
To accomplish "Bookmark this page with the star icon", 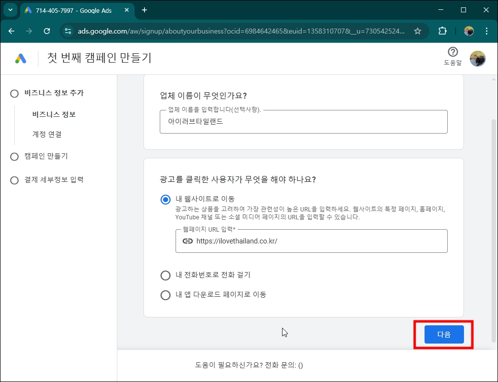I will [418, 30].
